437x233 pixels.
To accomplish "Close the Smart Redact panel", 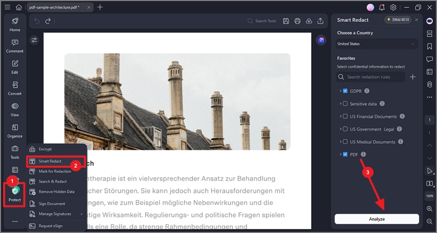I will tap(417, 20).
